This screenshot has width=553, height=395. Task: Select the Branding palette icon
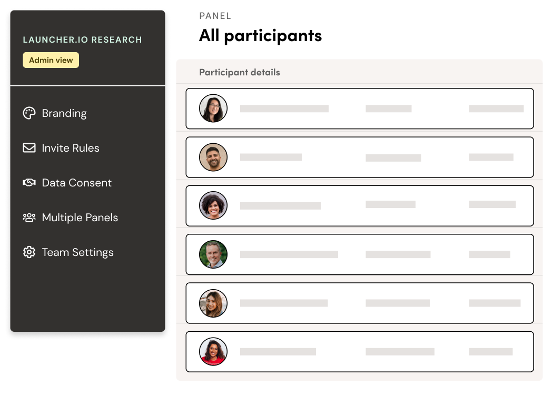29,113
